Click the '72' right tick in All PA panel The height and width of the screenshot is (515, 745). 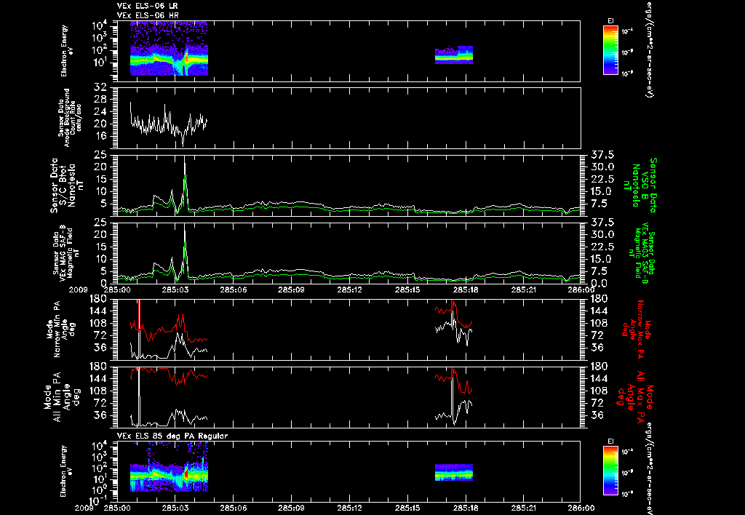(597, 403)
